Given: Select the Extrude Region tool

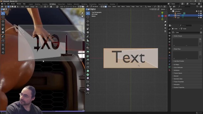Looking at the screenshot, I should pos(88,52).
